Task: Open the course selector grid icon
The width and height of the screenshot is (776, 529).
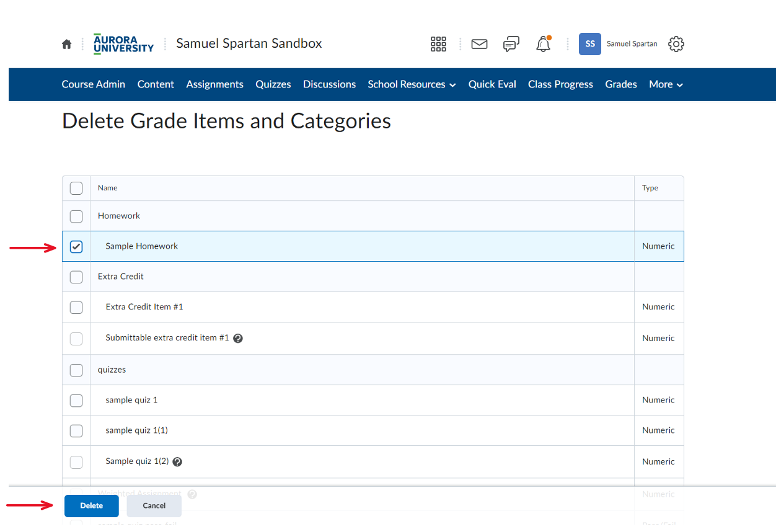Action: pos(438,44)
